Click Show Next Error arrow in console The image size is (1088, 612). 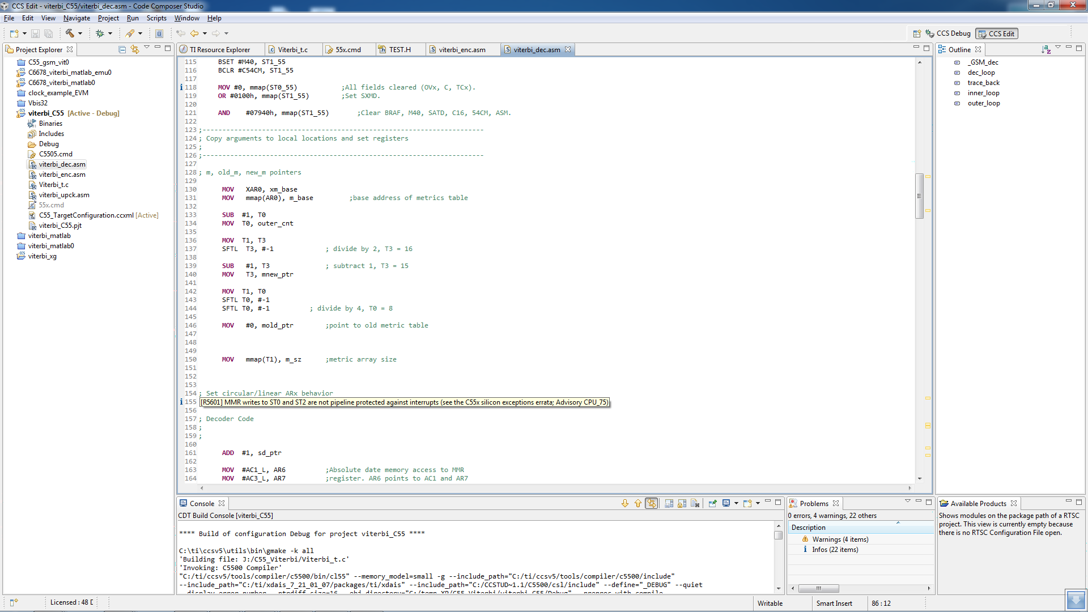(625, 503)
